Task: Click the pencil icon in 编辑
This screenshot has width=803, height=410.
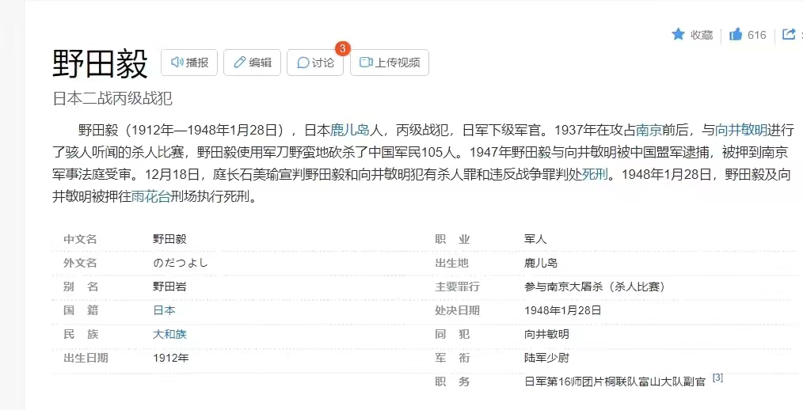Action: click(x=239, y=63)
